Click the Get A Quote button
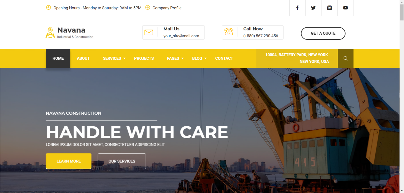 tap(323, 33)
